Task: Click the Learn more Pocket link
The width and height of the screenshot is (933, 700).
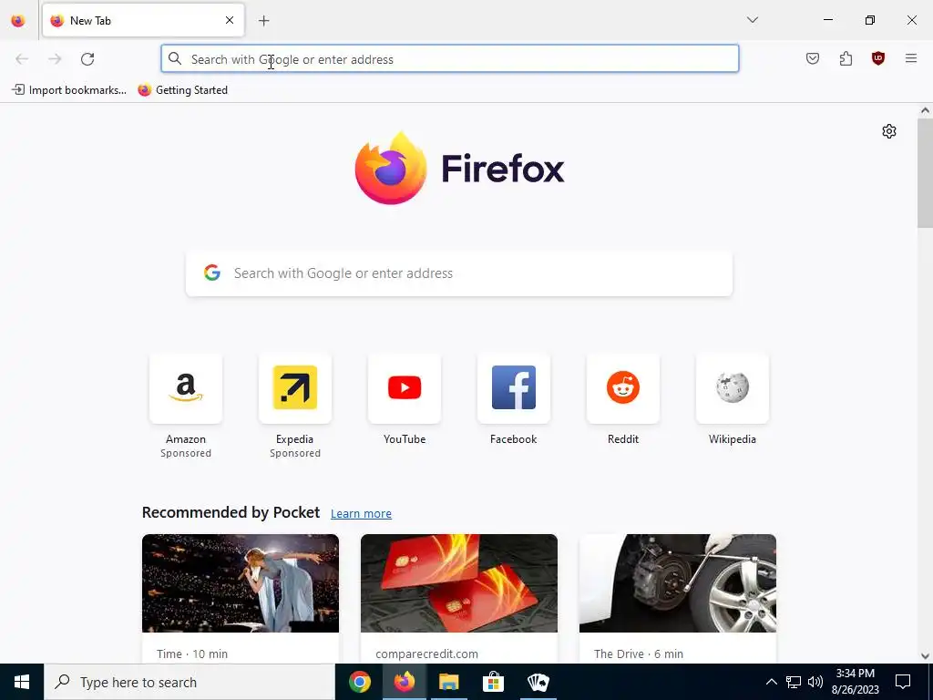Action: [x=361, y=514]
